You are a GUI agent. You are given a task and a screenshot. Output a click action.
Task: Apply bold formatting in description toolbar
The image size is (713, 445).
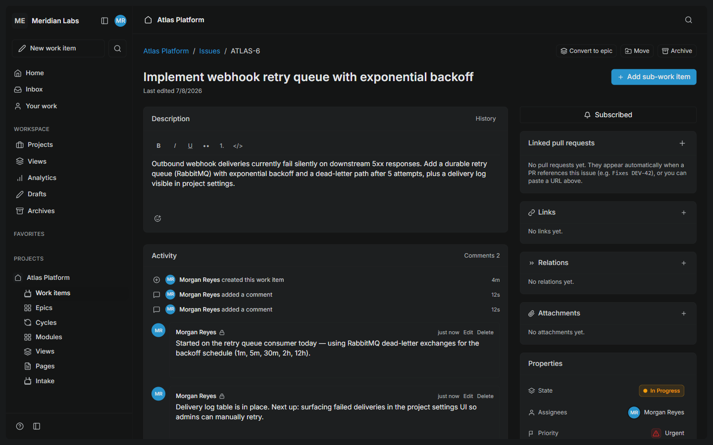click(158, 146)
